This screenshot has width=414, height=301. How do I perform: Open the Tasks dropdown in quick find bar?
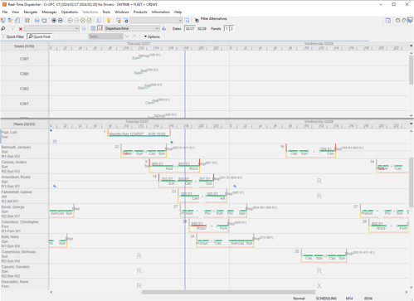(105, 36)
